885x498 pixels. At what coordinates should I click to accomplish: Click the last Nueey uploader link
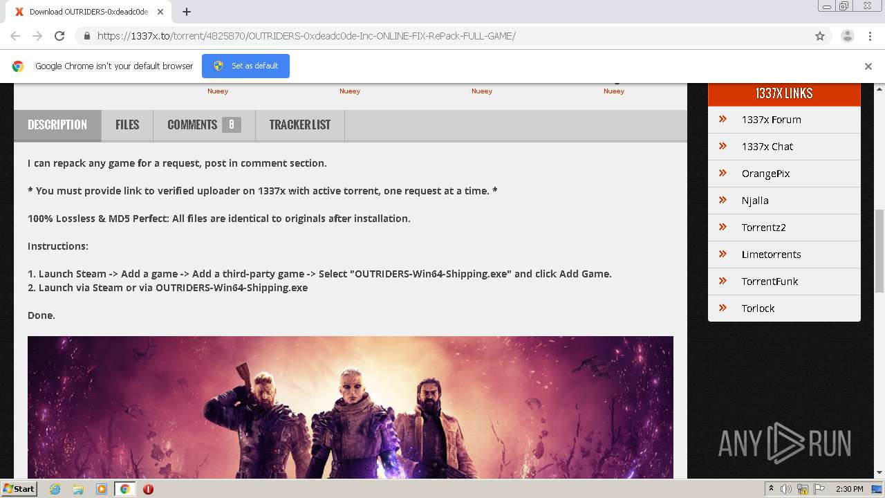614,91
